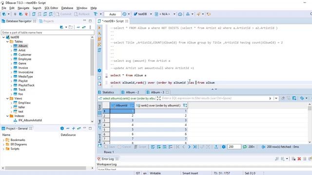
Task: Click filter icon in rank() column header
Action: click(185, 105)
